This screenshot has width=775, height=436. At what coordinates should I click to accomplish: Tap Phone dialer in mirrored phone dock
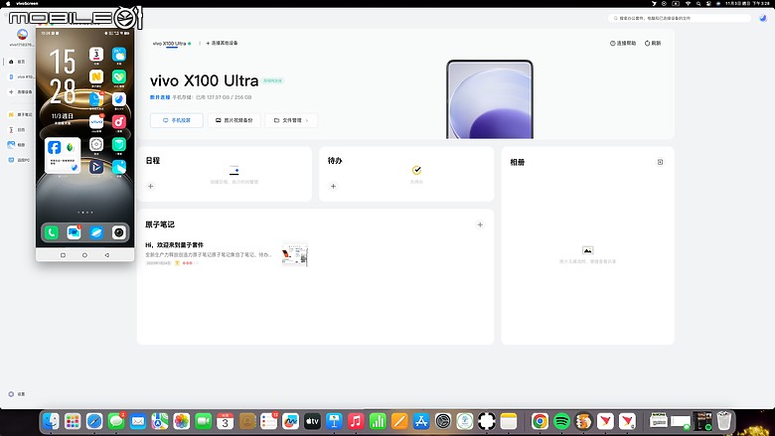click(52, 232)
